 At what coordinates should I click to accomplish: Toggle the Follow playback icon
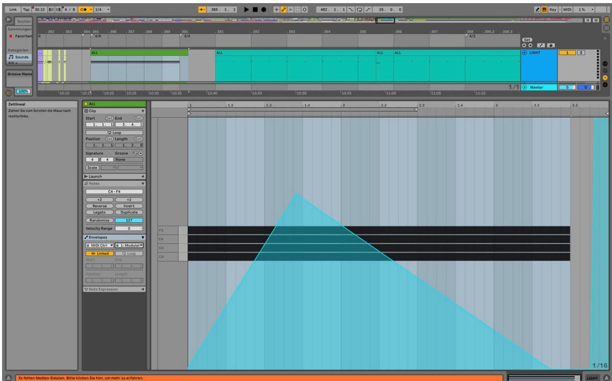(202, 9)
